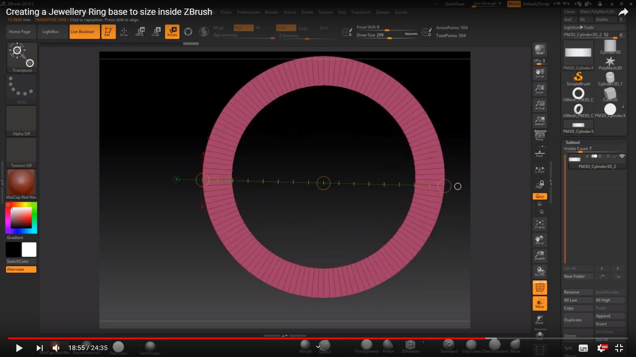Activate the Move transpose tool
The image size is (636, 357).
tap(140, 32)
